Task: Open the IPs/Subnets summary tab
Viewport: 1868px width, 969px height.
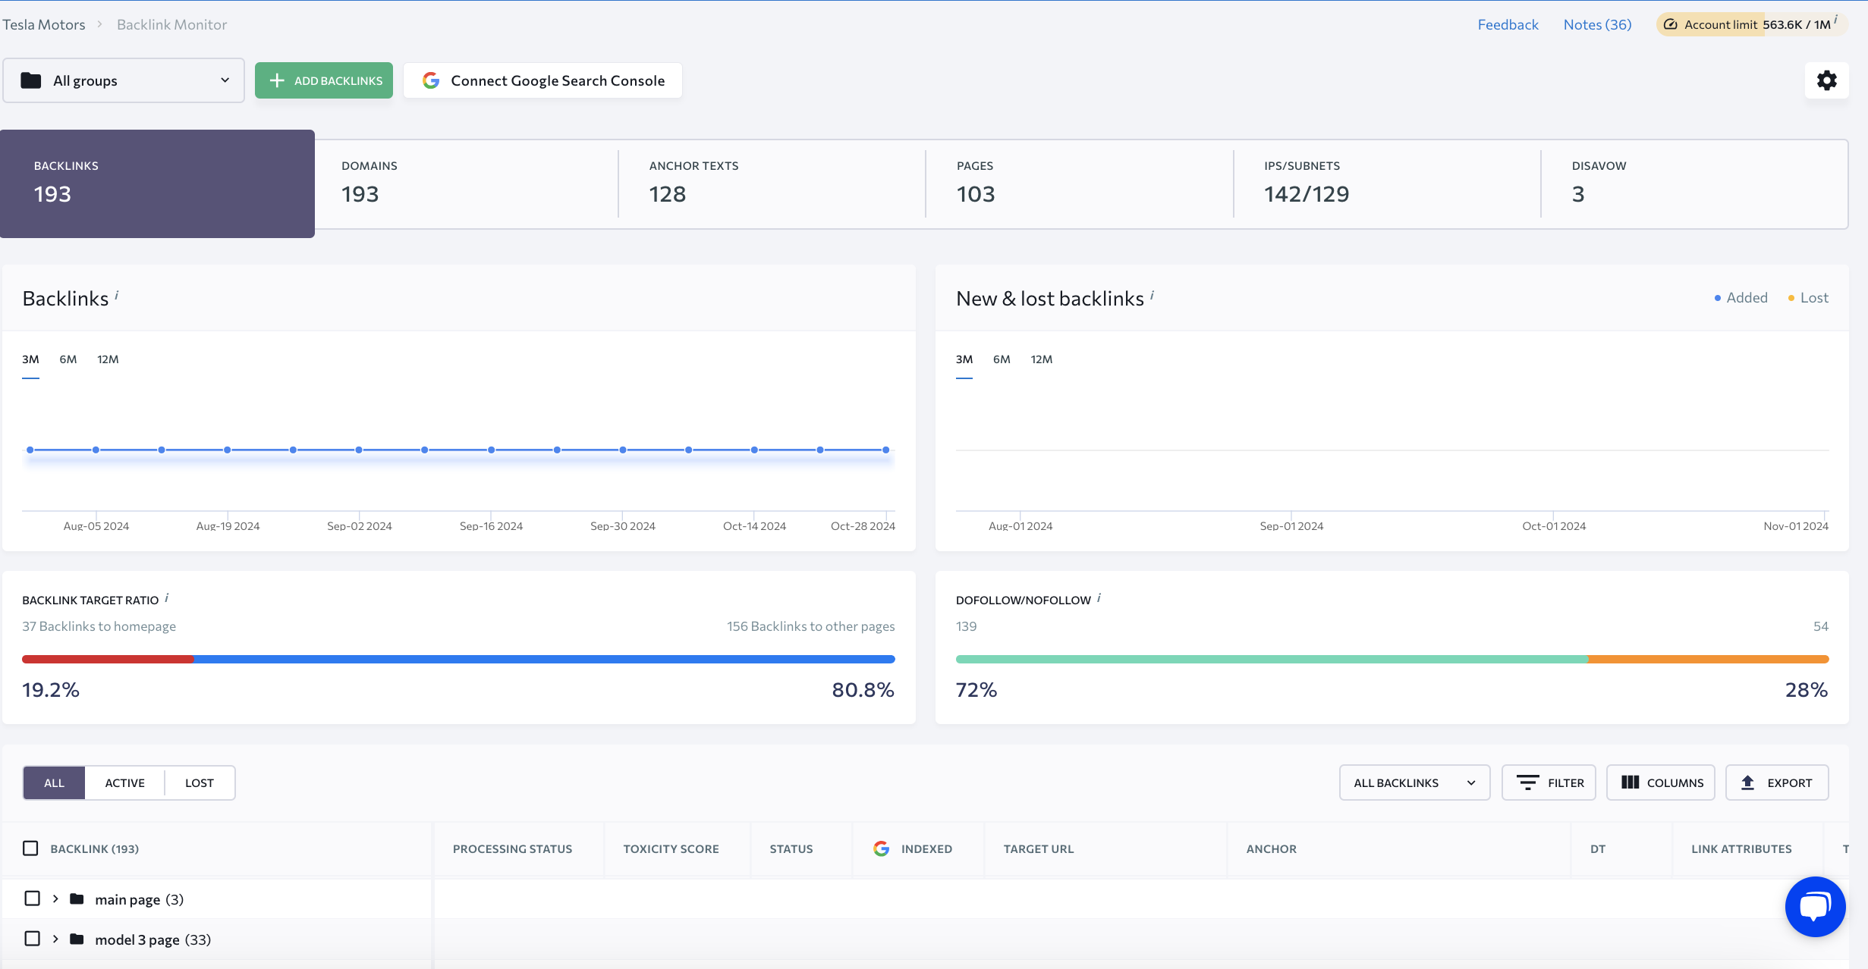Action: click(1387, 183)
